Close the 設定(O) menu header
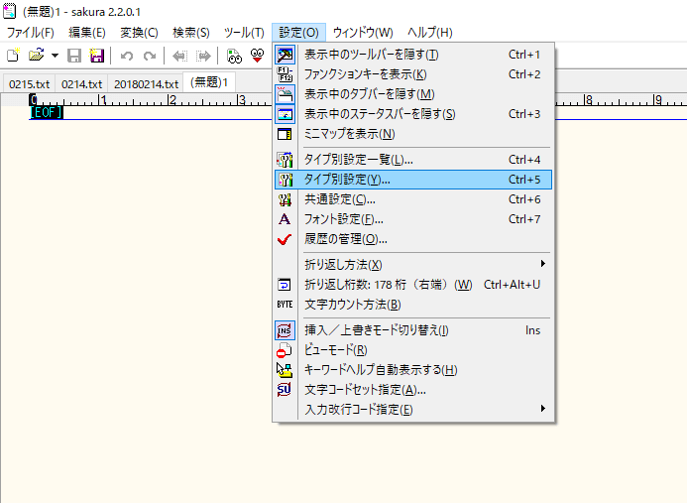 tap(298, 33)
